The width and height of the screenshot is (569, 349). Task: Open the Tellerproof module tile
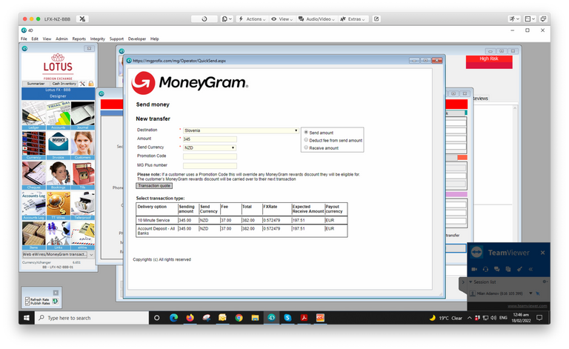coord(83,205)
